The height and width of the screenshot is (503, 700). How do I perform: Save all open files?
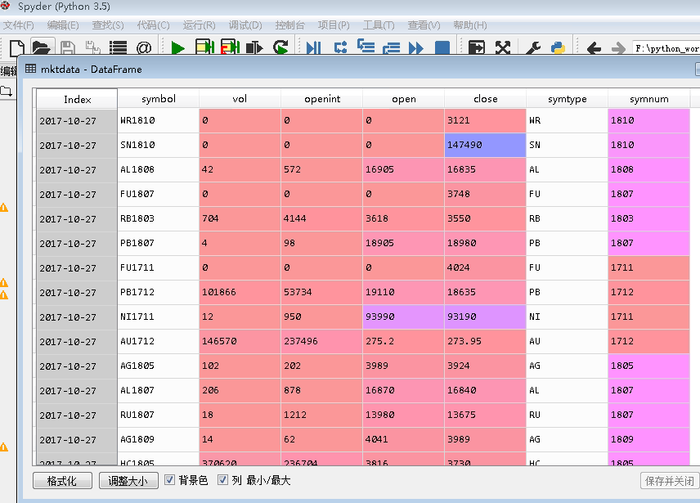[x=92, y=47]
